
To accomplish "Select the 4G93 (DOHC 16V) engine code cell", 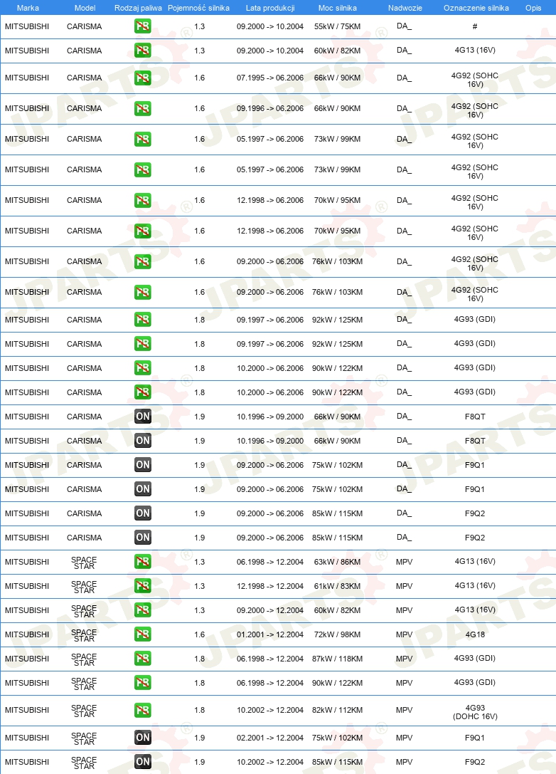I will click(x=475, y=712).
